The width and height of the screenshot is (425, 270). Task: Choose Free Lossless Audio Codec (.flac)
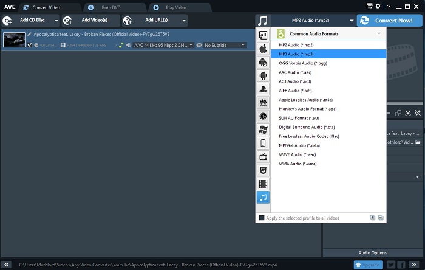328,136
